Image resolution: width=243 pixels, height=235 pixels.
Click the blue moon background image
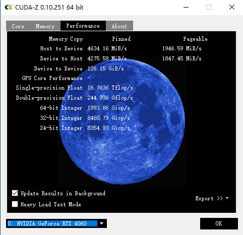click(122, 134)
